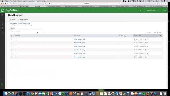170x96 pixels.
Task: Check the build row dated 07-09-17 11:06:10
Action: pyautogui.click(x=11, y=43)
